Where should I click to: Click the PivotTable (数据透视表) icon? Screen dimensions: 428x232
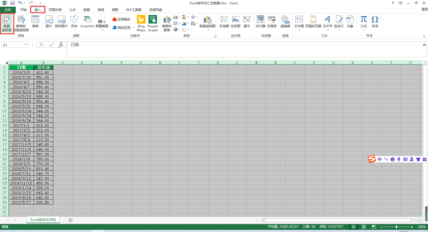pyautogui.click(x=7, y=23)
